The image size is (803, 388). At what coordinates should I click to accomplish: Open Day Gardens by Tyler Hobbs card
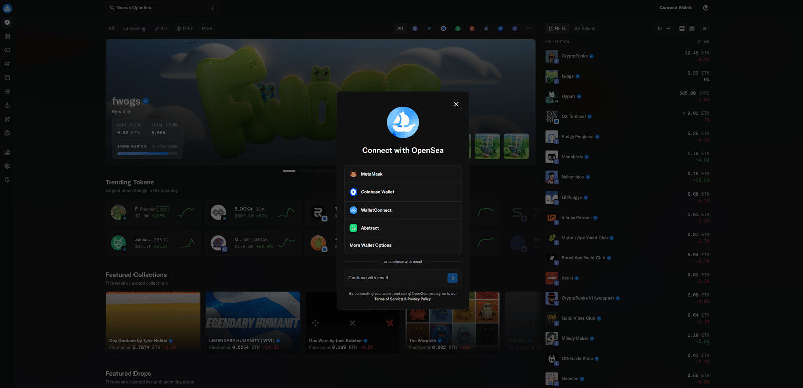(x=153, y=323)
